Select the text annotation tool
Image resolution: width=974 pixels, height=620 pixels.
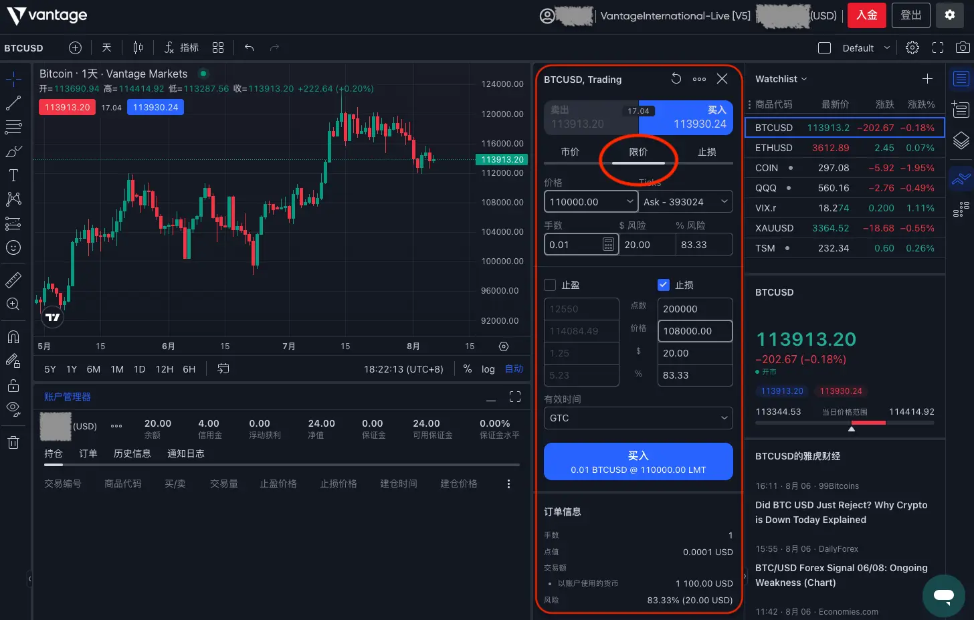[13, 175]
